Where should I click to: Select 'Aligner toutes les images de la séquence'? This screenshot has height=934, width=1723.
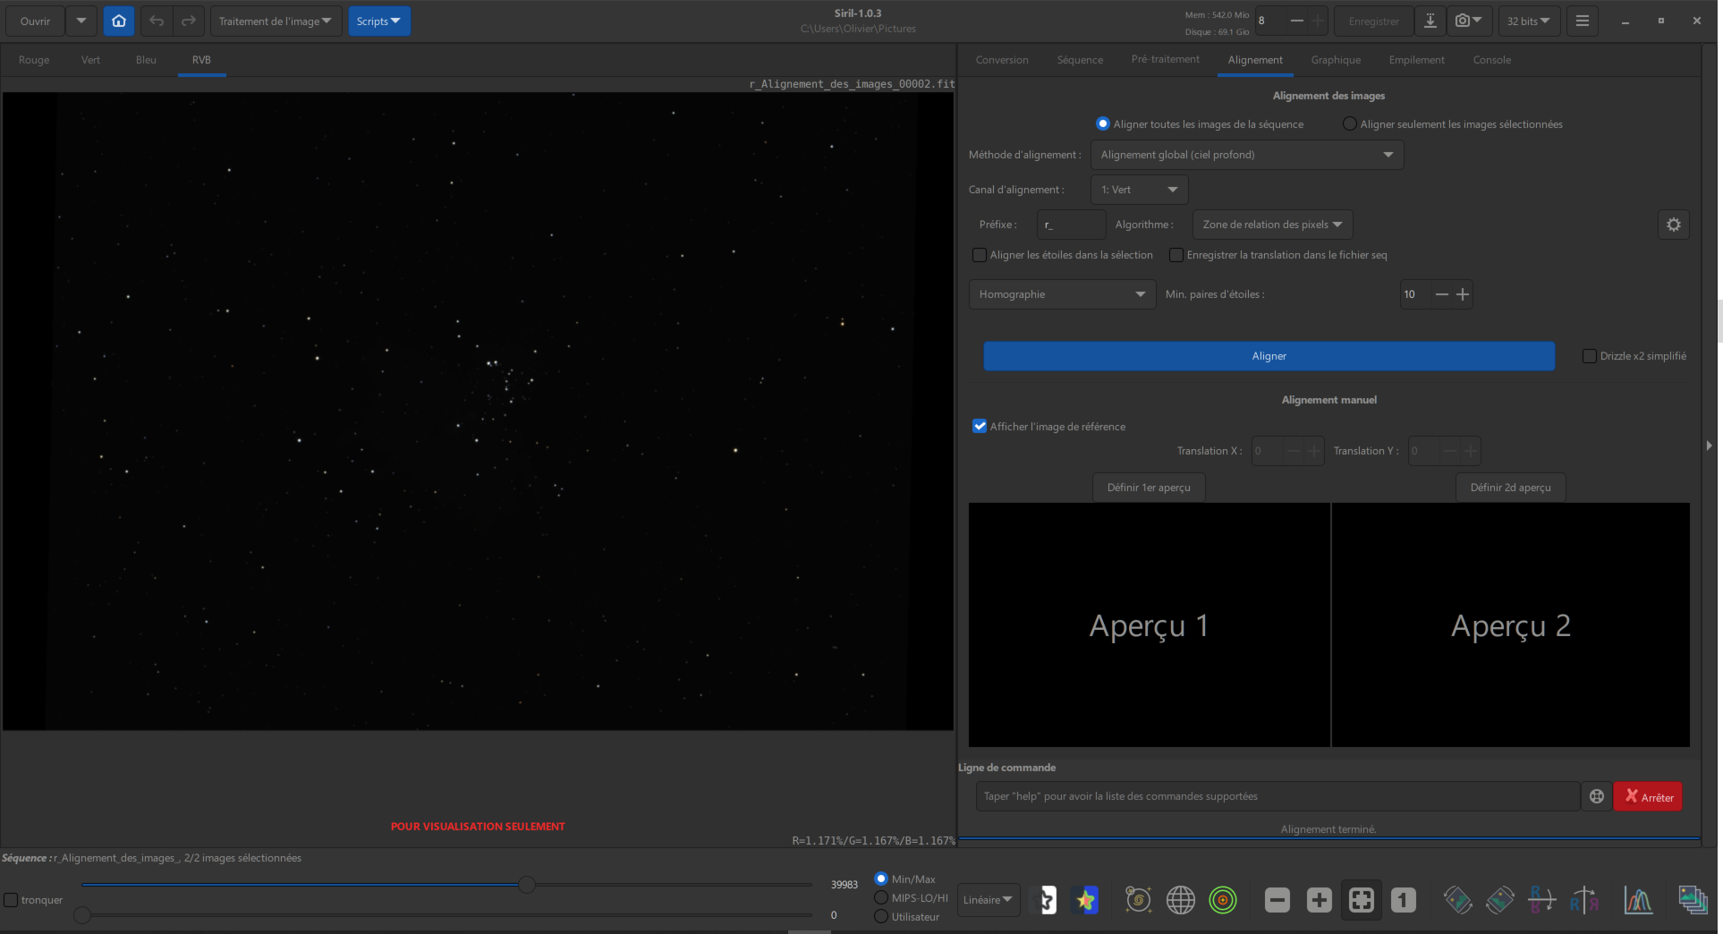tap(1199, 123)
